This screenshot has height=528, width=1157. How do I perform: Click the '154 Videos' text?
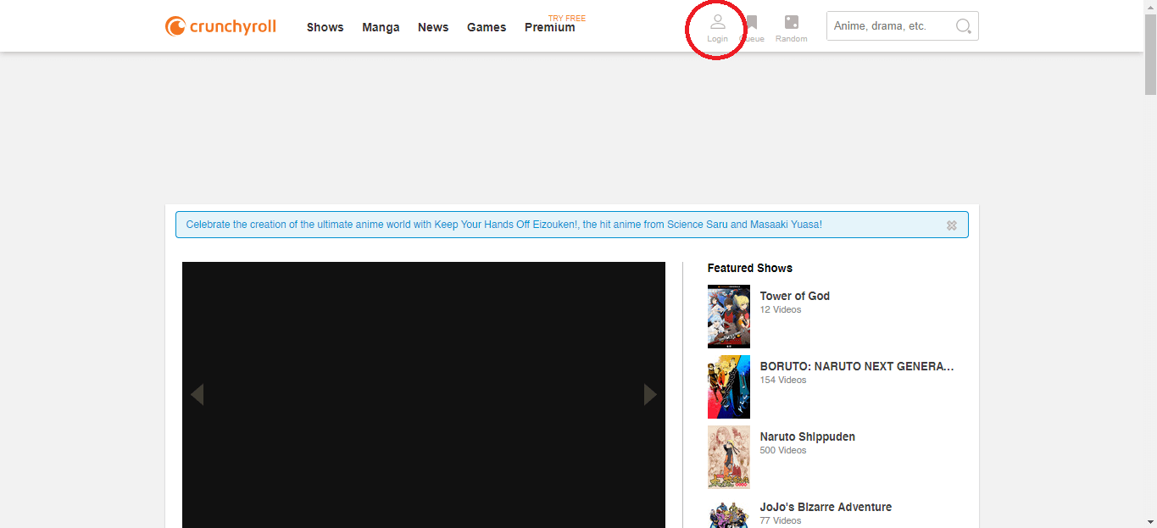pyautogui.click(x=783, y=380)
